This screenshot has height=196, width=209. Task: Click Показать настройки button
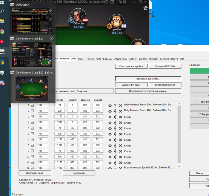[x=131, y=66]
